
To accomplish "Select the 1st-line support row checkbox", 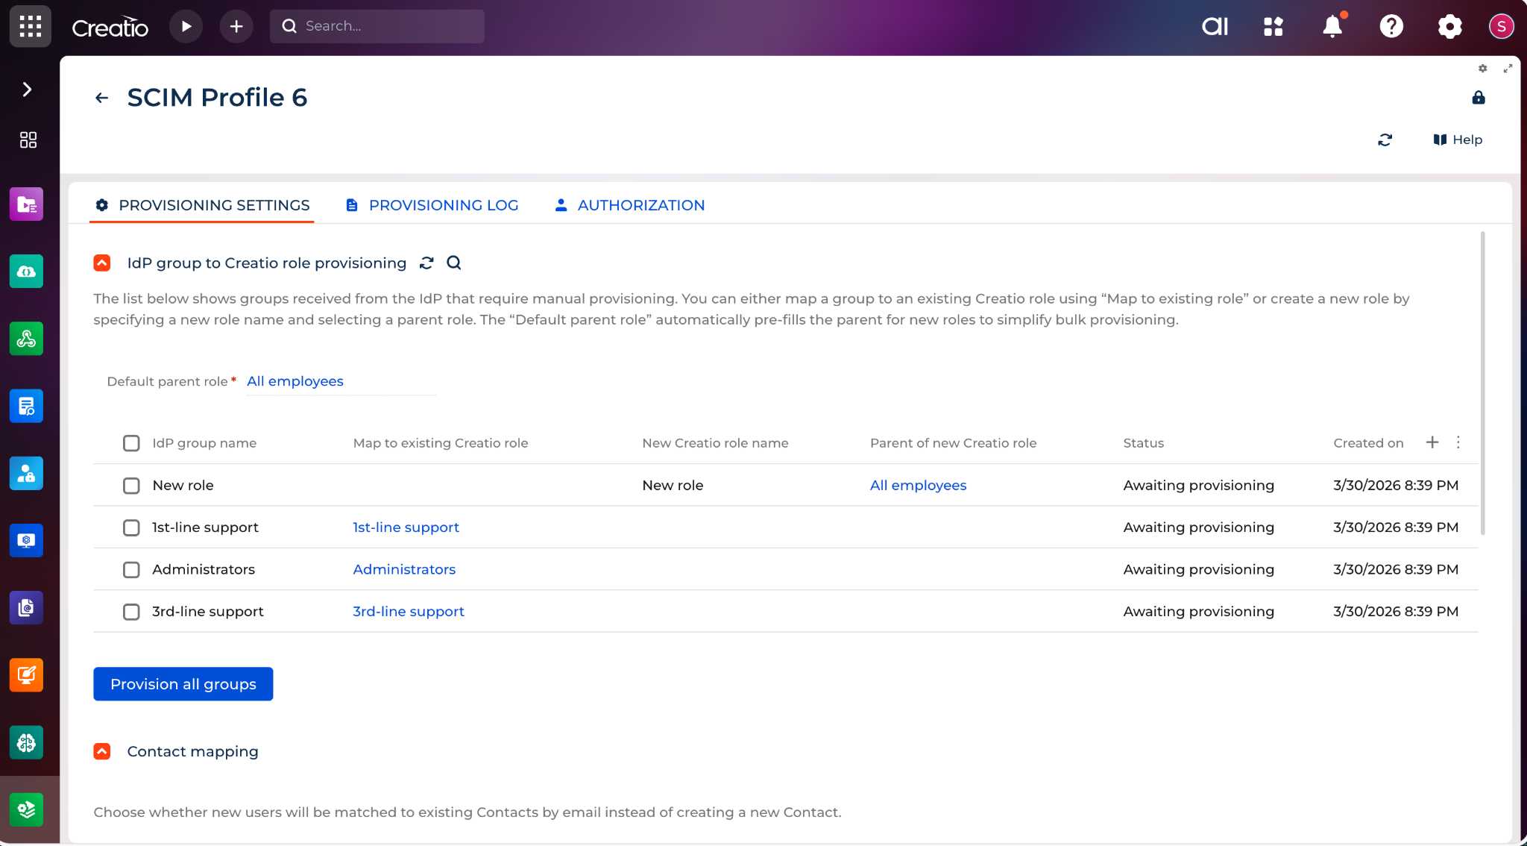I will (131, 528).
